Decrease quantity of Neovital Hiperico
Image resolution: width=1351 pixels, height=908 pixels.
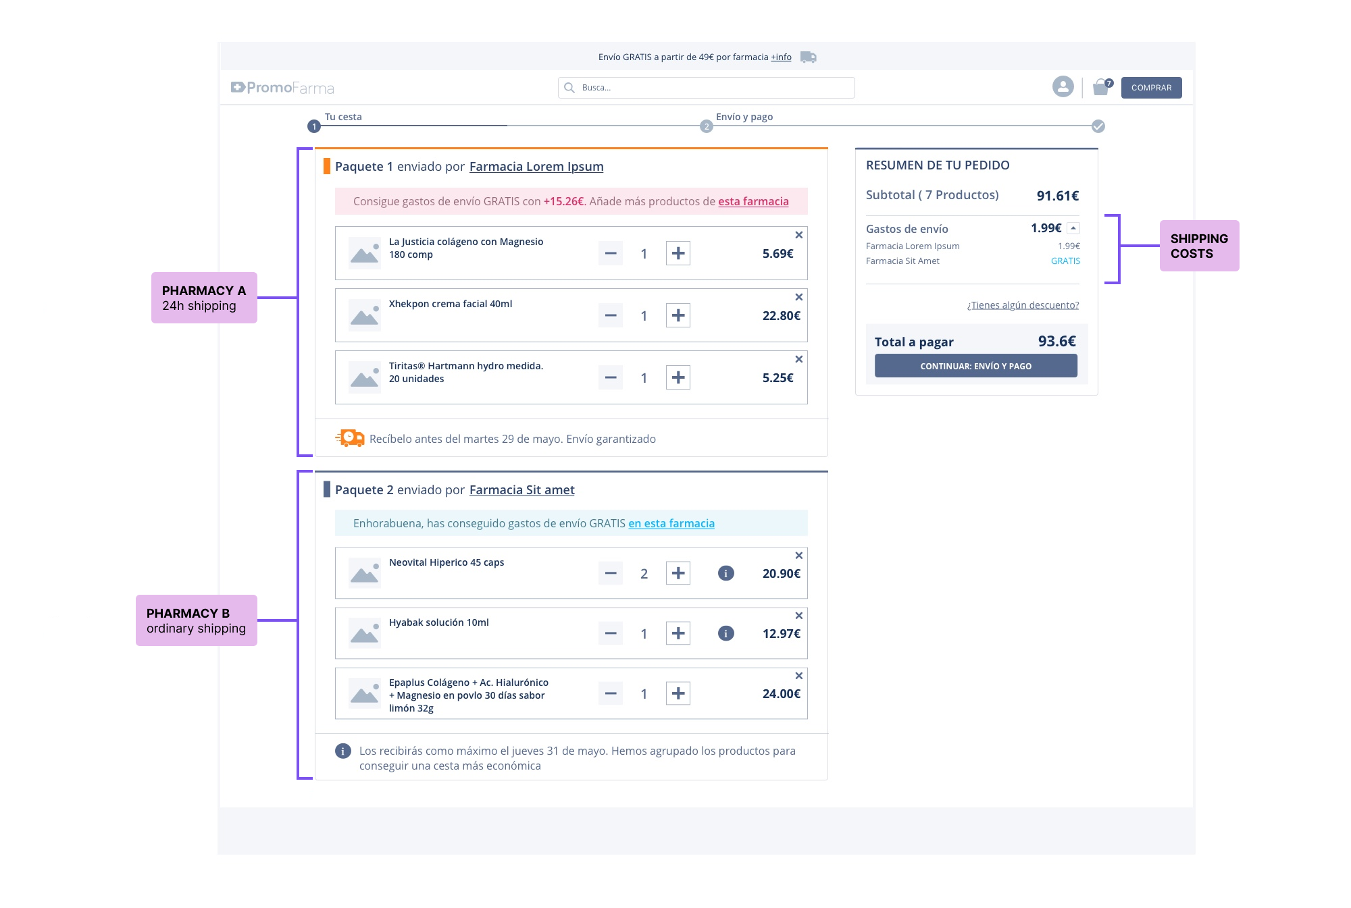coord(611,574)
